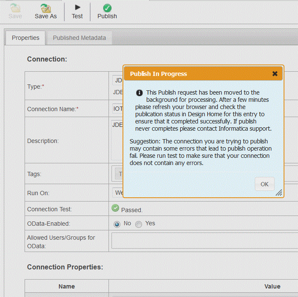Click the Allowed Users/Groups for OData field
This screenshot has width=298, height=297.
point(204,241)
